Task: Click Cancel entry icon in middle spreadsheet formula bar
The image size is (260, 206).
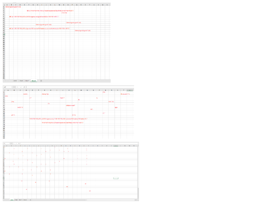Action: [18, 87]
